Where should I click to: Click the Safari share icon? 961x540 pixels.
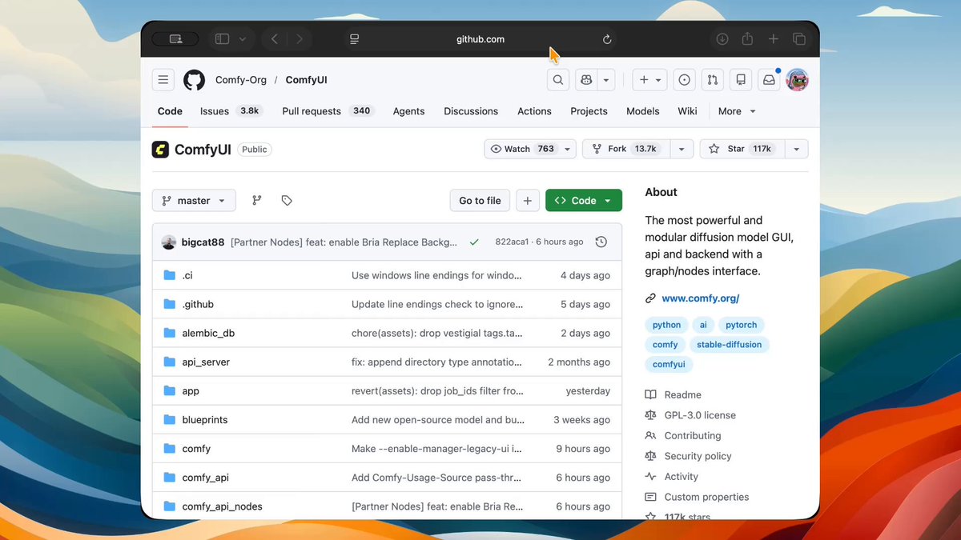click(747, 39)
